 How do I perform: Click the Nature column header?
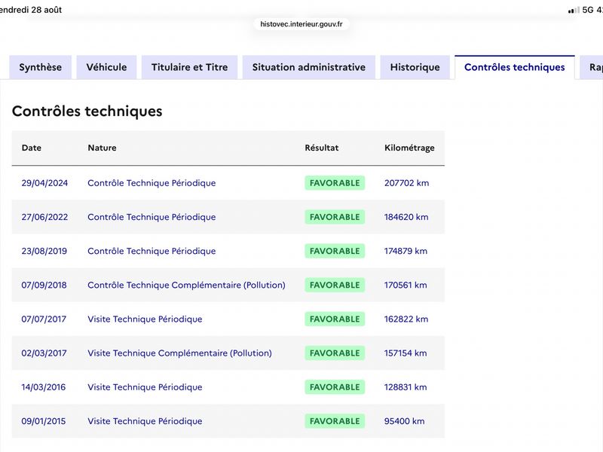tap(102, 148)
